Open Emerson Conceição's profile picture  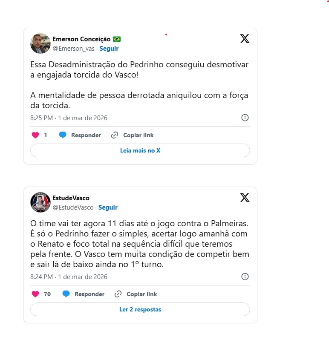[40, 43]
